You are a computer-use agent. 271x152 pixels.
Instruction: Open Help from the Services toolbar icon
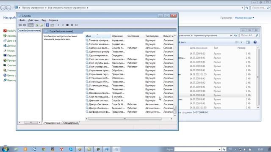coord(47,25)
